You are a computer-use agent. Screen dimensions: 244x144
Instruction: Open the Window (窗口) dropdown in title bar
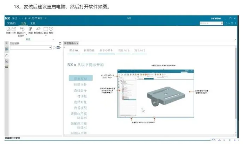pos(39,18)
